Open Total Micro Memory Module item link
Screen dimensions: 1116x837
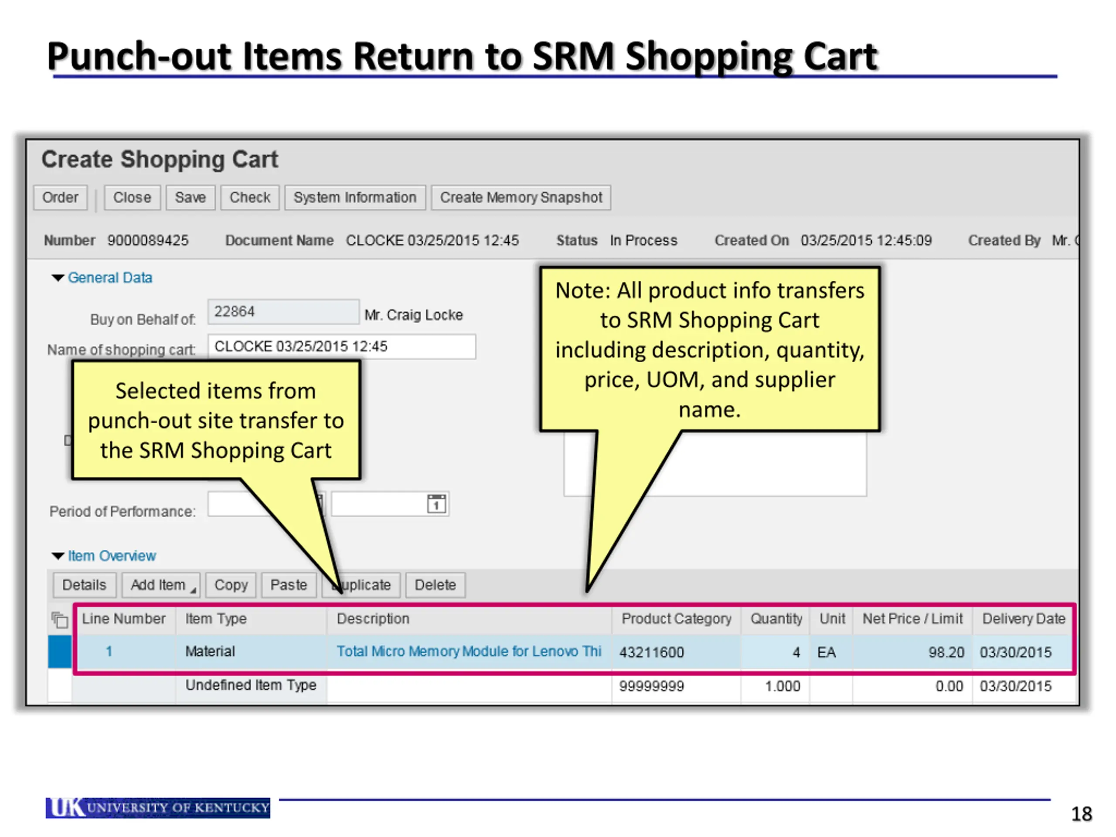[x=469, y=651]
